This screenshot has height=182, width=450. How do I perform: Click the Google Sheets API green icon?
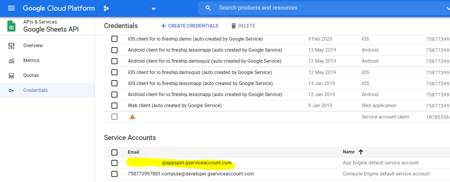[11, 26]
